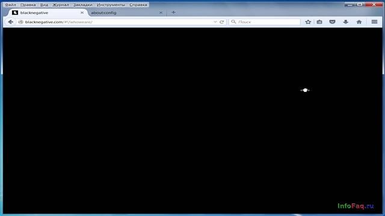Screen dimensions: 385x216
Task: Open the Вид menu
Action: click(44, 5)
